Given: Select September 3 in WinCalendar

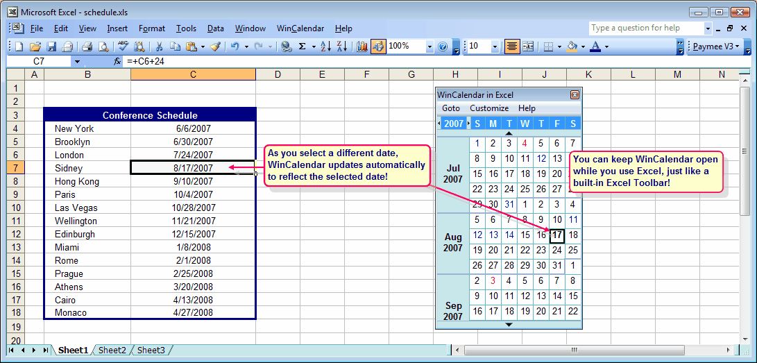Looking at the screenshot, I should point(493,280).
